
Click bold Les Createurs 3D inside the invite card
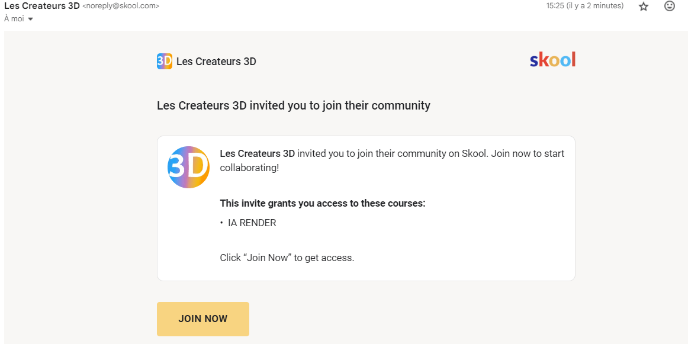coord(257,154)
